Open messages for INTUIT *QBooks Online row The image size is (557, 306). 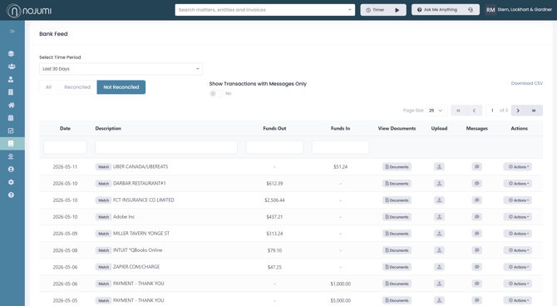point(476,250)
